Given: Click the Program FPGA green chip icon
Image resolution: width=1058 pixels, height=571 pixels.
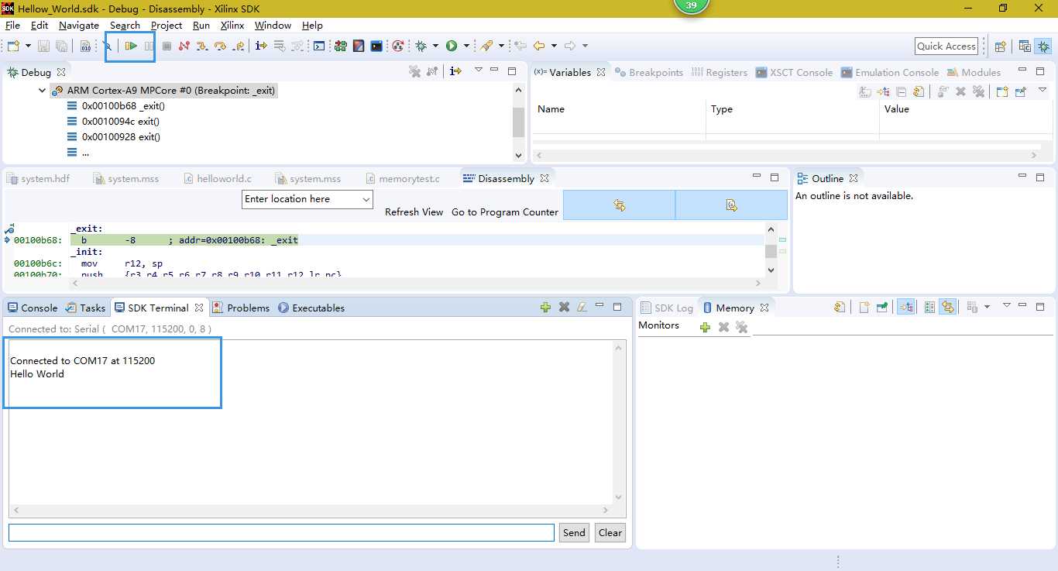Looking at the screenshot, I should tap(341, 46).
